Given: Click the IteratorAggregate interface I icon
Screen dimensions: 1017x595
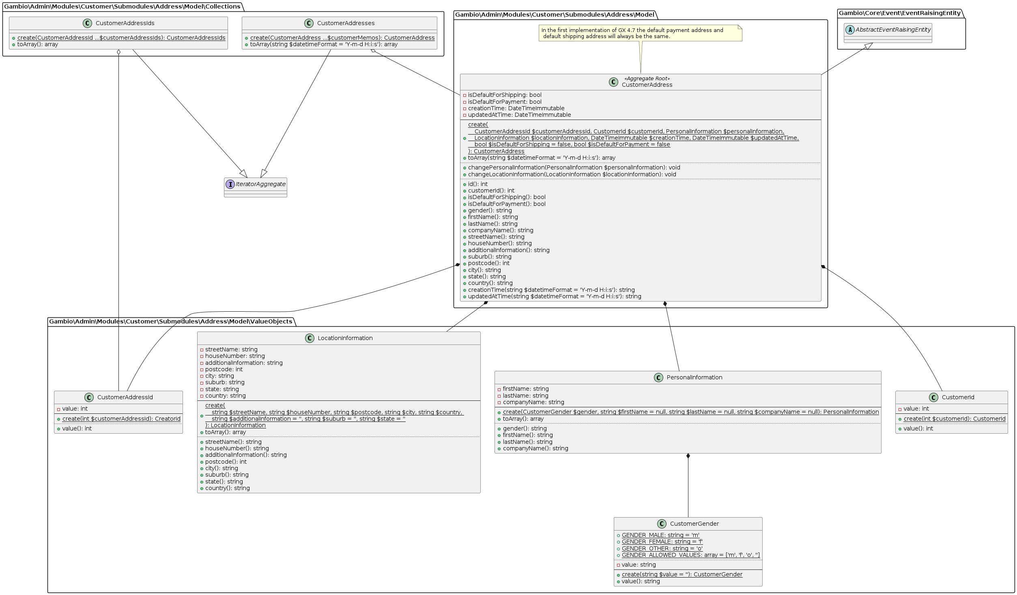Looking at the screenshot, I should coord(230,184).
